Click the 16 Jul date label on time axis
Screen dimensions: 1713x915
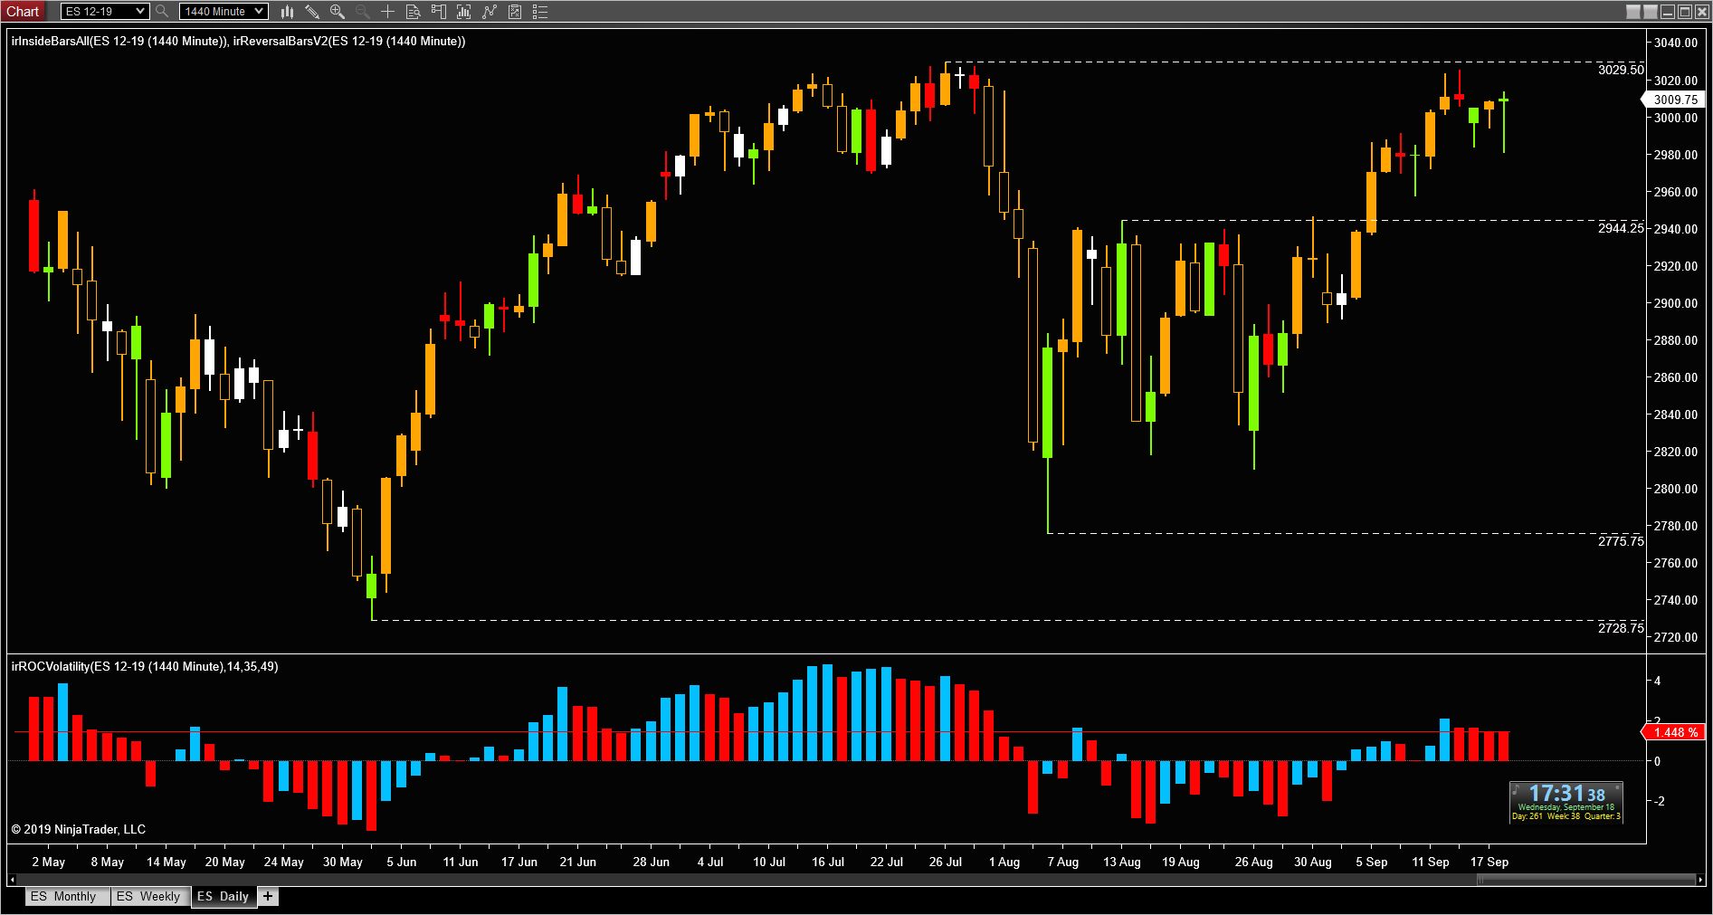(x=828, y=862)
